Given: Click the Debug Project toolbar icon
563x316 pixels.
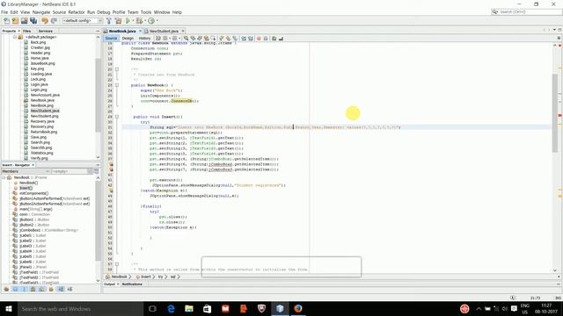Looking at the screenshot, I should point(139,21).
